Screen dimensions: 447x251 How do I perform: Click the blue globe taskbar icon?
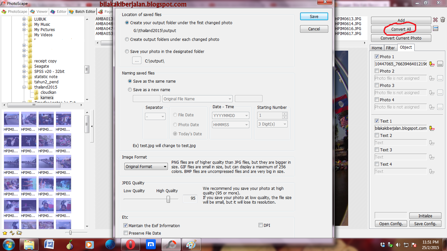pos(110,244)
